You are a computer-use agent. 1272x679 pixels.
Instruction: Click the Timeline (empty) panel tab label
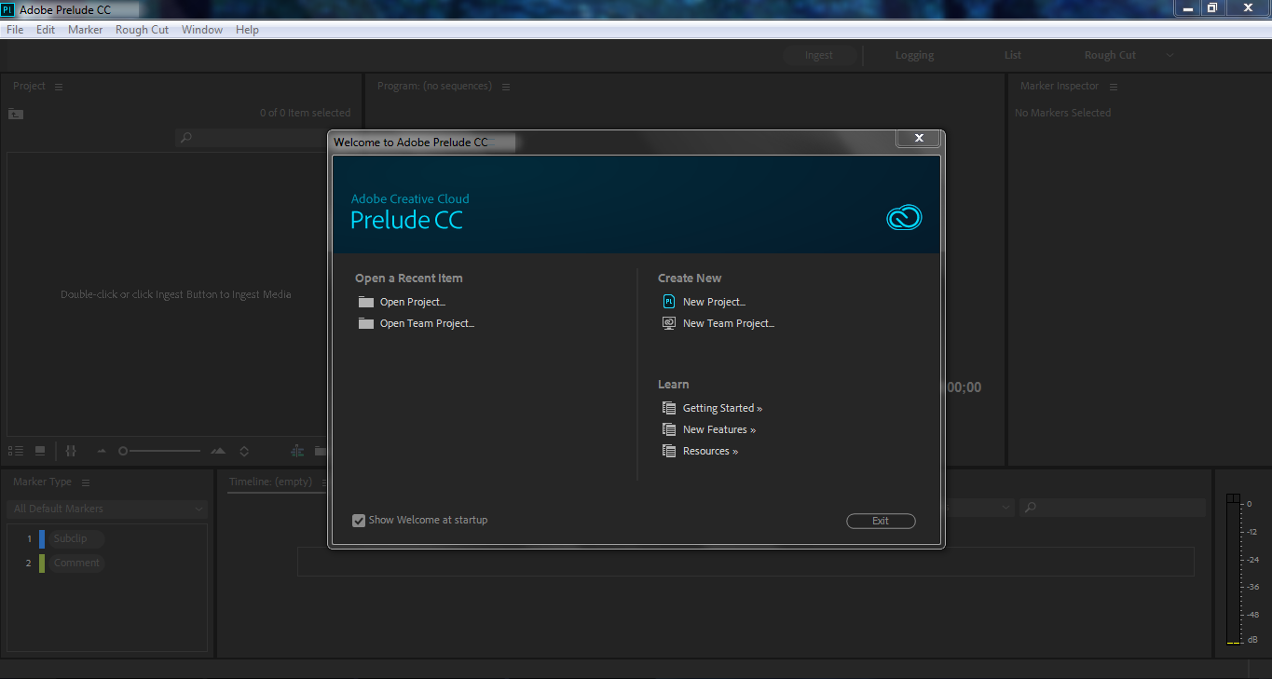[x=270, y=482]
